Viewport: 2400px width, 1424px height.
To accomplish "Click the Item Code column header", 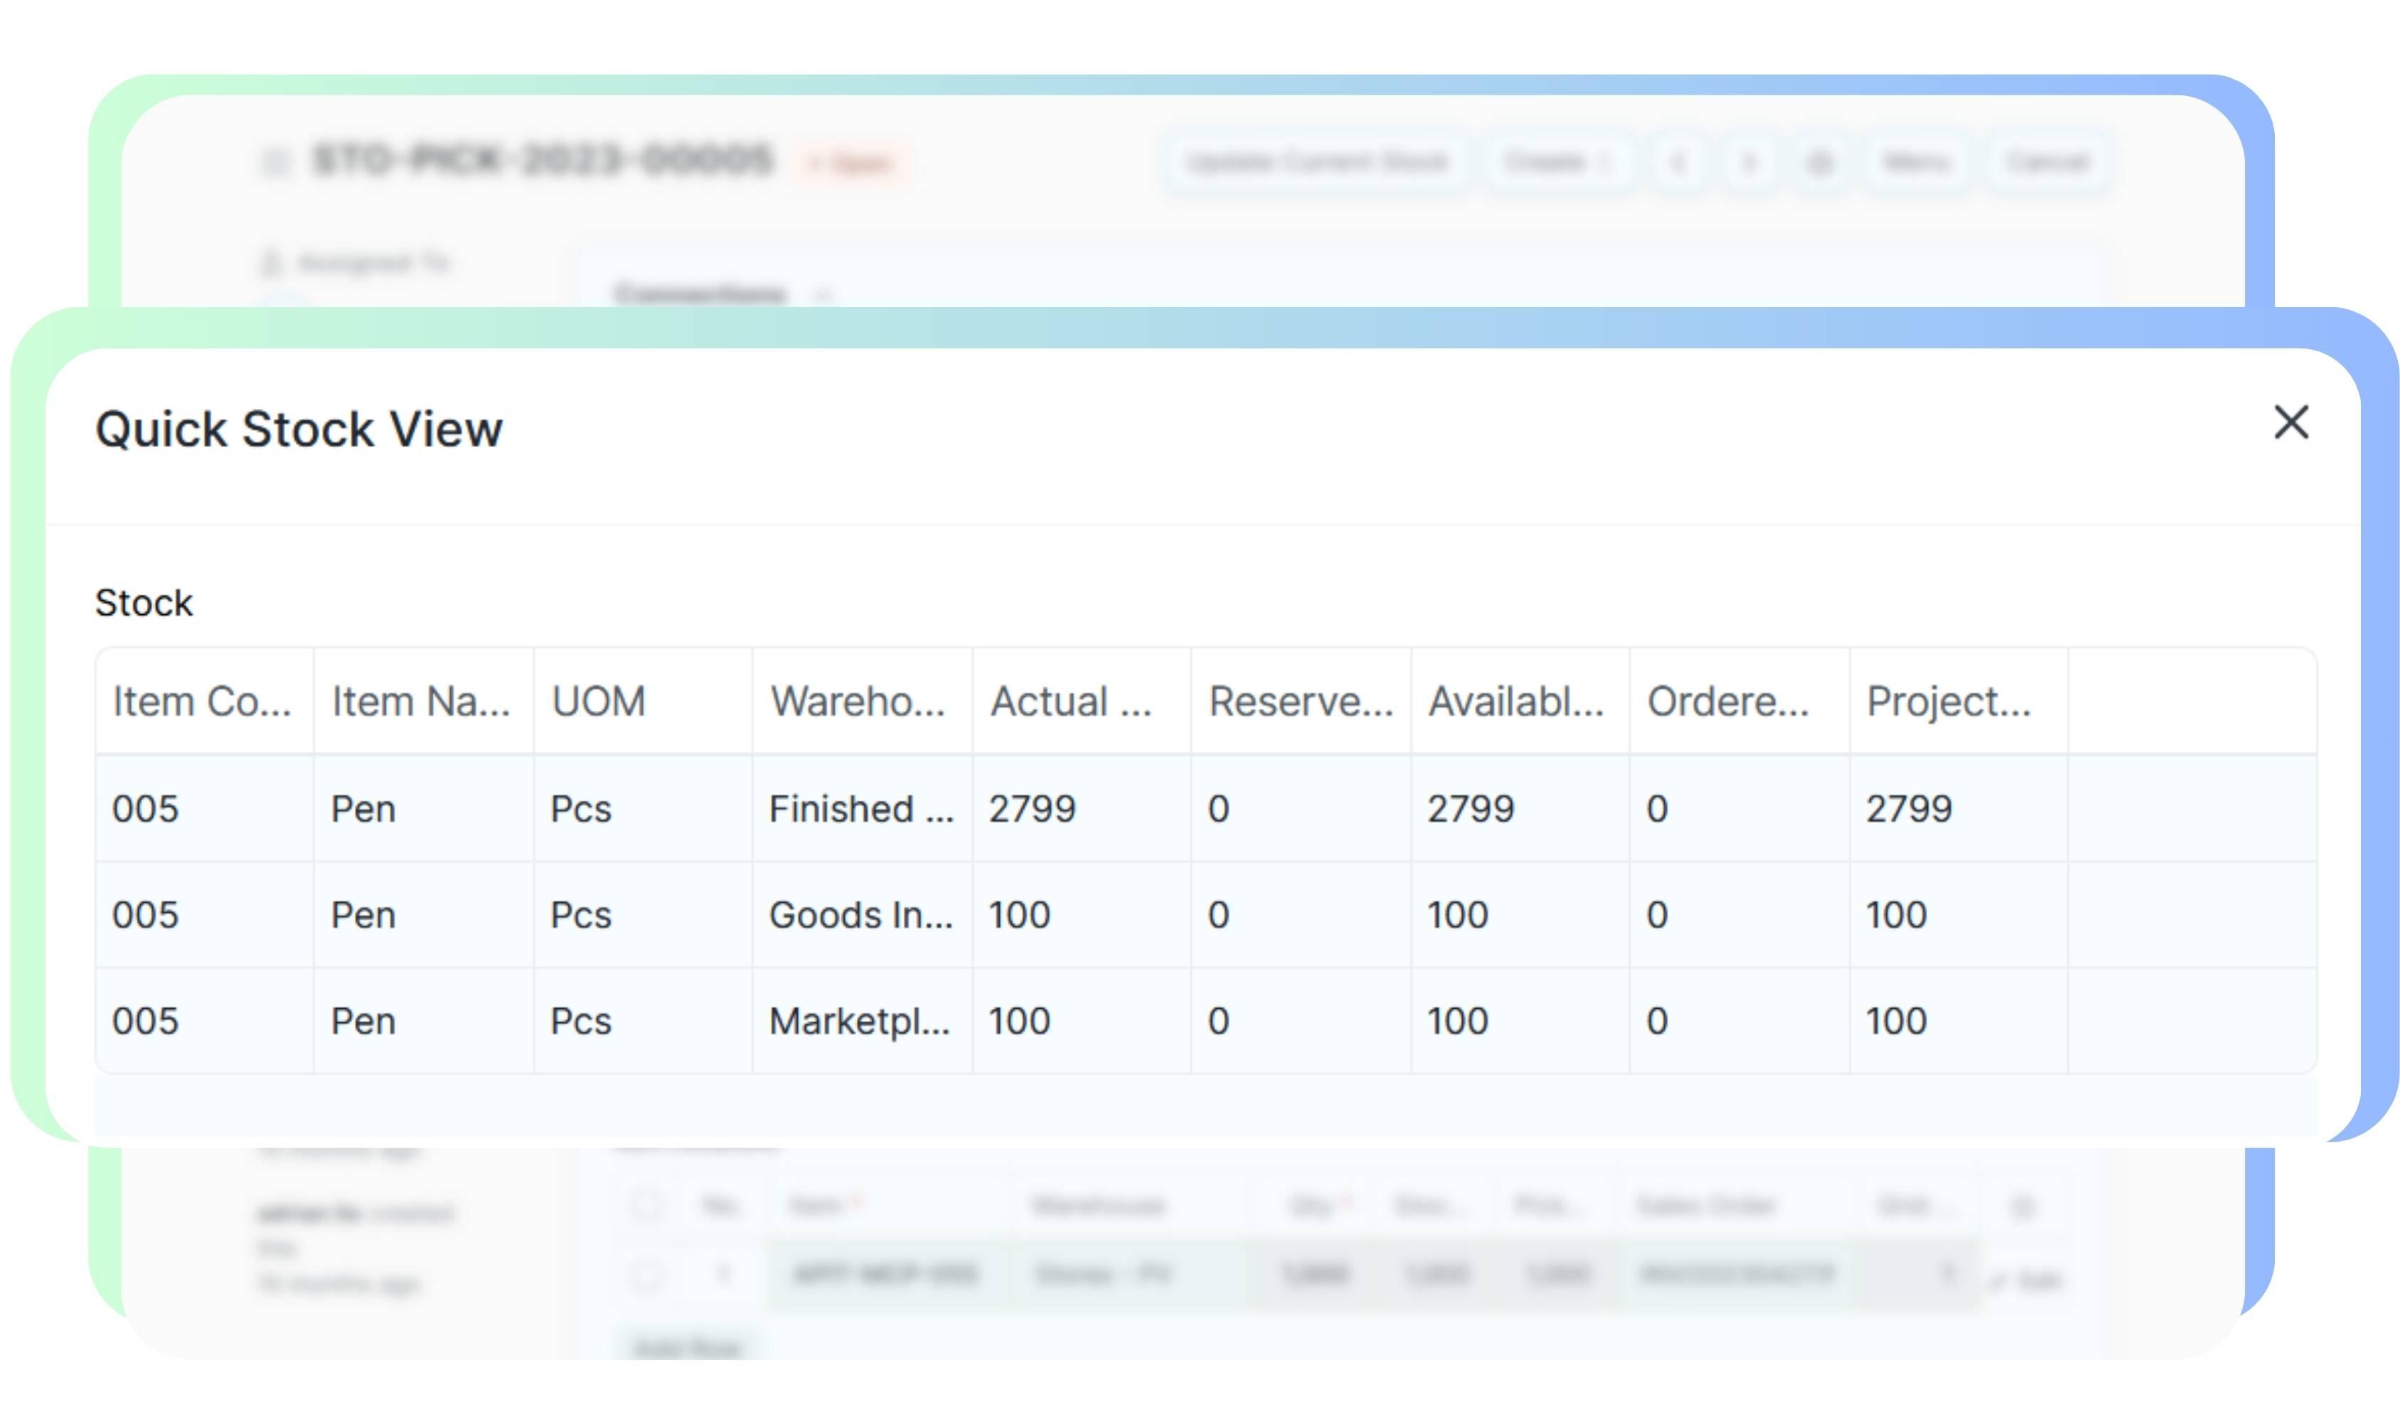I will 203,702.
